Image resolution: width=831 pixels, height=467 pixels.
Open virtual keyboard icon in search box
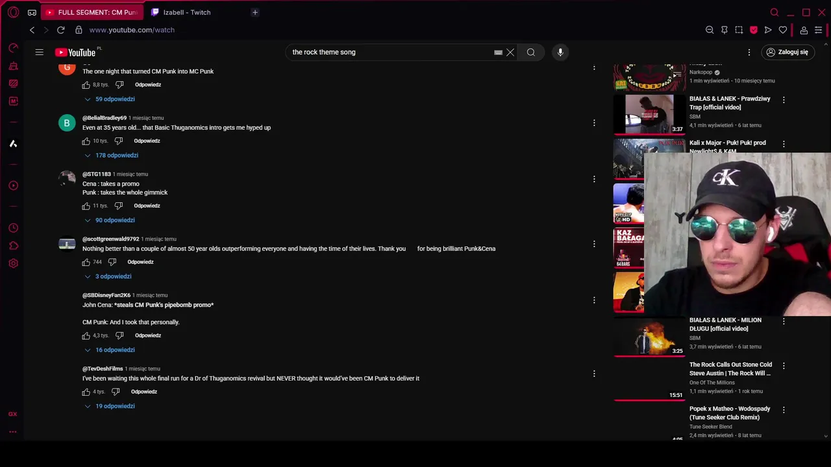coord(498,53)
